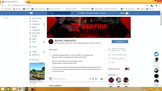Viewport: 162px width, 91px height.
Task: Open the REDFIRE community avatar
Action: pos(51,42)
